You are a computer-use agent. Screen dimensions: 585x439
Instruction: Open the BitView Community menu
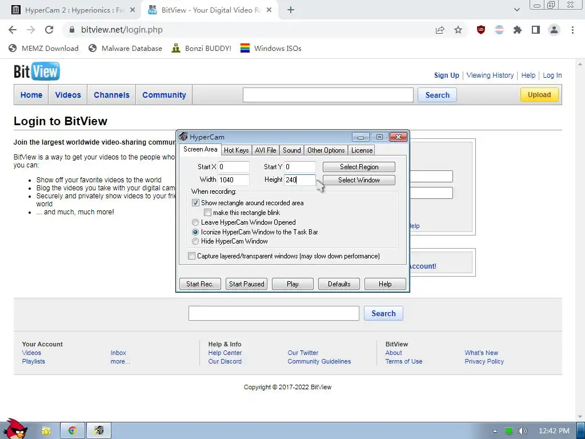(x=164, y=95)
